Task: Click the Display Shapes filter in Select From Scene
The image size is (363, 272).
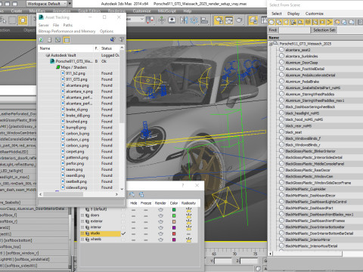Action: (279, 22)
